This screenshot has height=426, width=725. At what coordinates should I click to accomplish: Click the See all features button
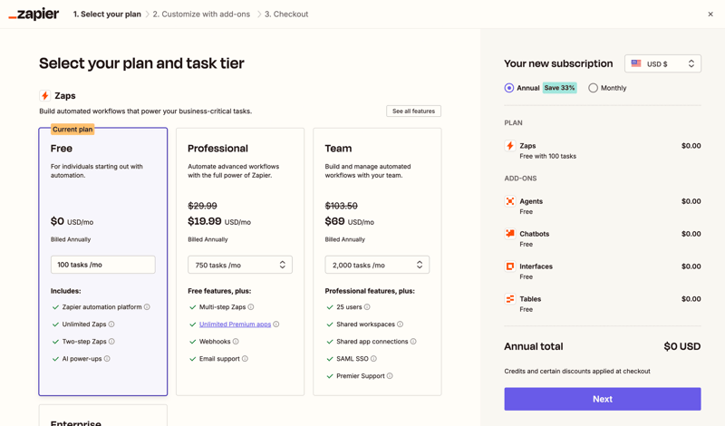pyautogui.click(x=414, y=111)
